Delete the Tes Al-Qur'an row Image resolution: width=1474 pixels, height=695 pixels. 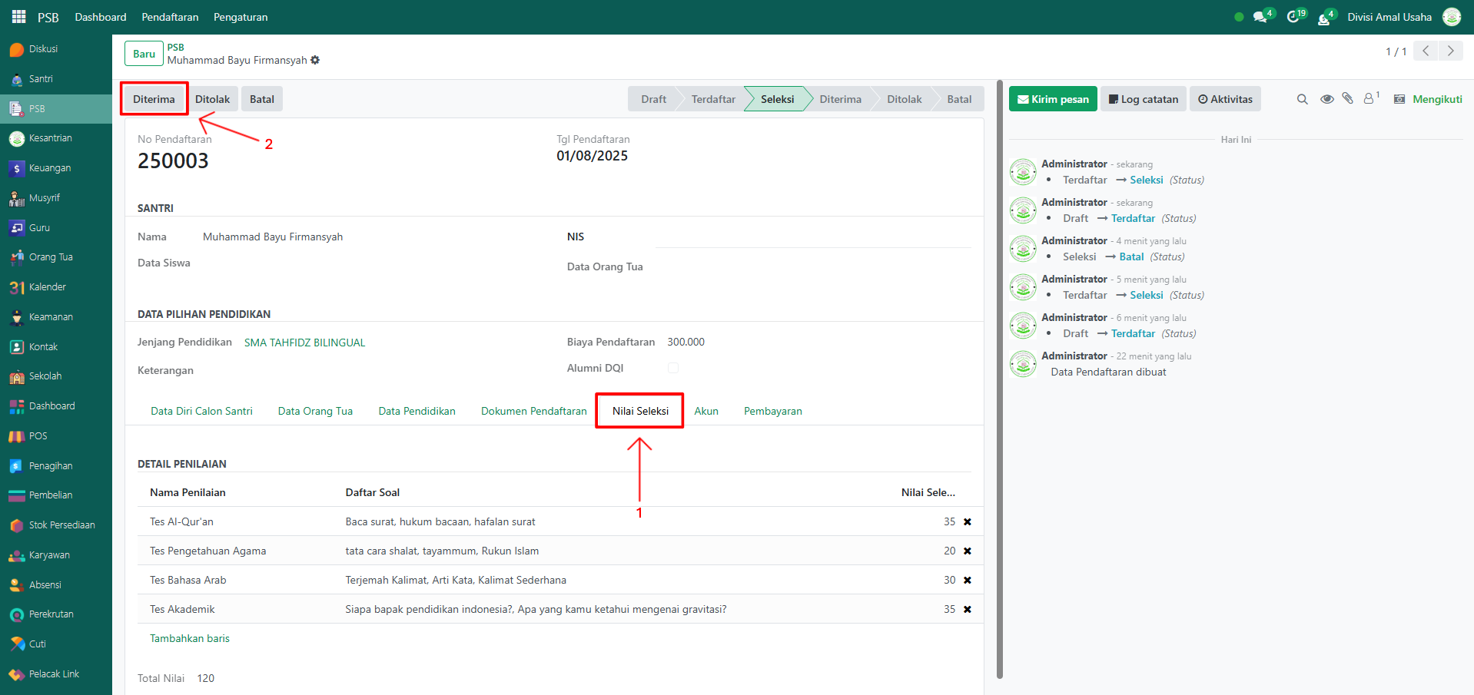pos(968,522)
